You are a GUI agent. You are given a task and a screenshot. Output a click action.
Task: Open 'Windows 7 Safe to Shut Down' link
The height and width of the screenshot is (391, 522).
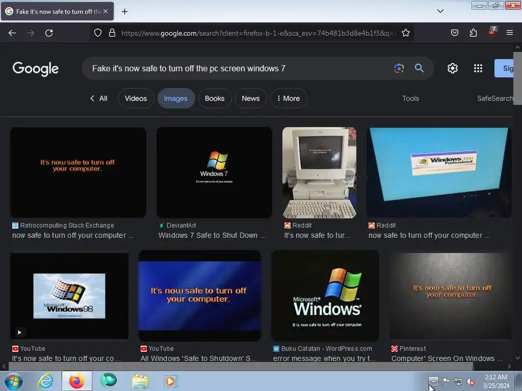point(213,235)
